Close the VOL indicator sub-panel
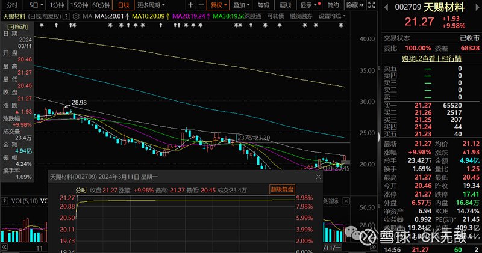Viewport: 482px width, 253px height. coord(346,201)
